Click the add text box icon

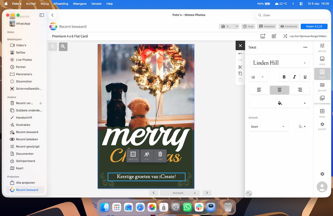(x=274, y=36)
